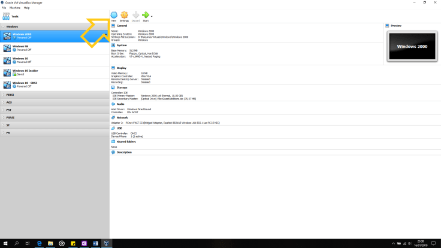Open Settings for the selected VM
This screenshot has height=248, width=441.
point(124,15)
